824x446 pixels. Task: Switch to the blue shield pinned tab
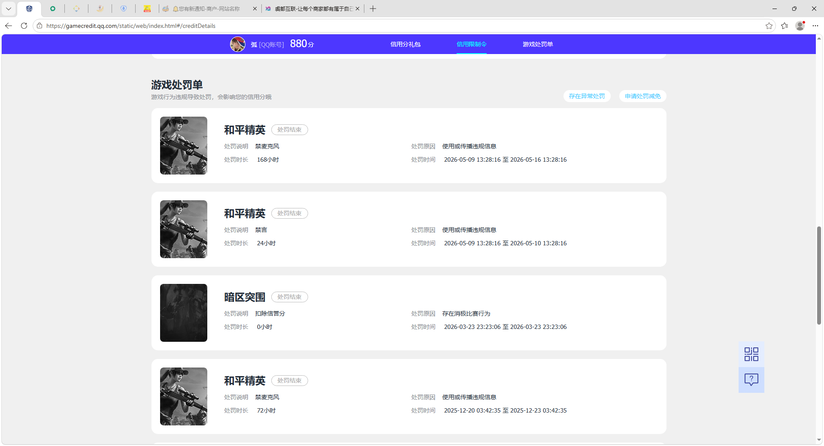[x=124, y=9]
